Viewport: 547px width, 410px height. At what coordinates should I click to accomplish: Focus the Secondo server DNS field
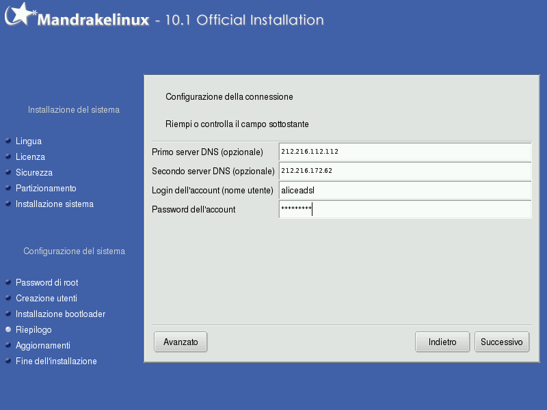click(x=405, y=171)
